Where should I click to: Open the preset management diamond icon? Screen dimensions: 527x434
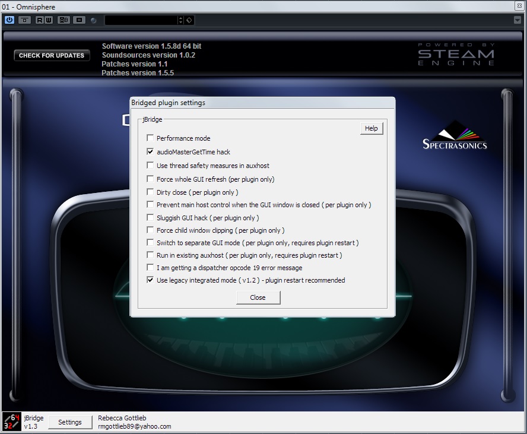pos(189,20)
